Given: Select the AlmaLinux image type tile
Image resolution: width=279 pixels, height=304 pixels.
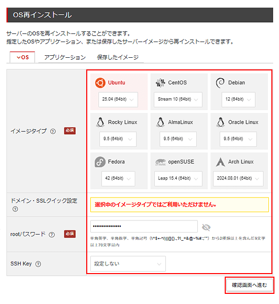Looking at the screenshot, I should (x=179, y=131).
